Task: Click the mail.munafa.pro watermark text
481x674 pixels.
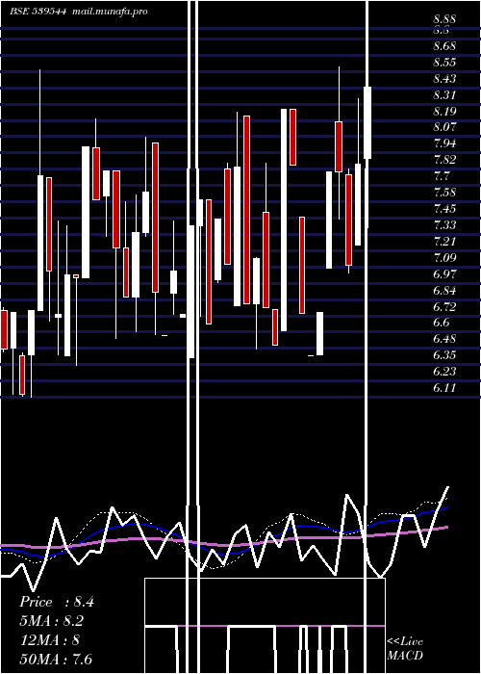Action: pos(110,12)
